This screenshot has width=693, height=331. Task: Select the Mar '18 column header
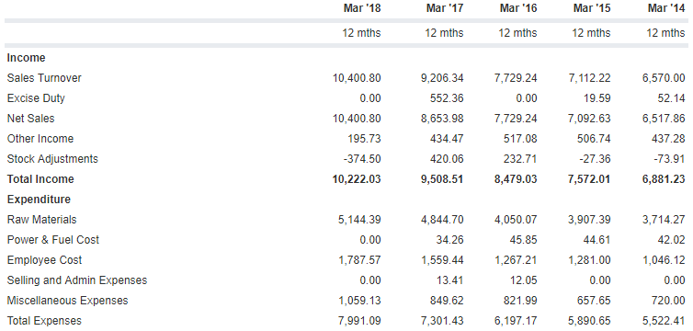click(x=362, y=8)
